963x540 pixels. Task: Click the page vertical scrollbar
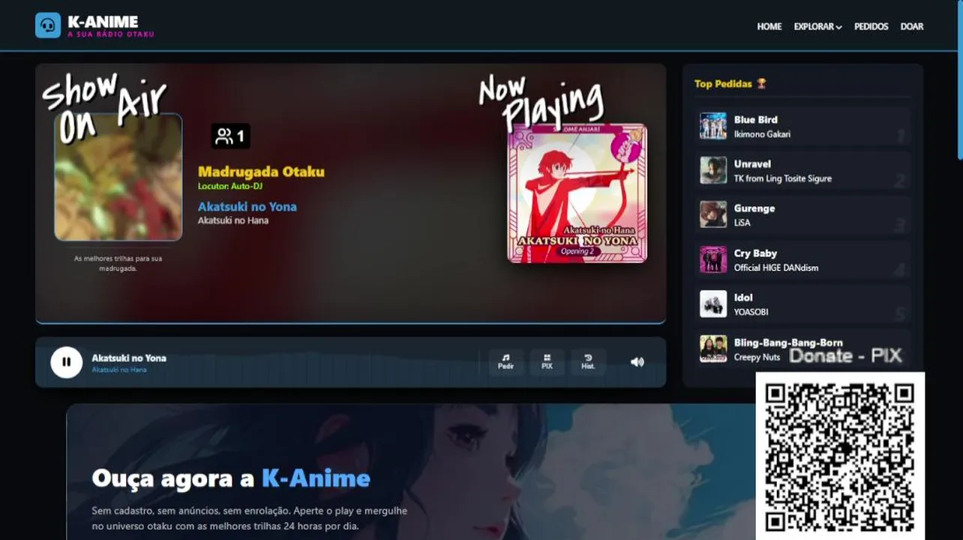[x=959, y=79]
